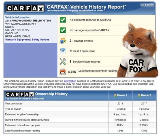166x136 pixels.
Task: Open the Standard Equipment link
Action: pyautogui.click(x=17, y=40)
